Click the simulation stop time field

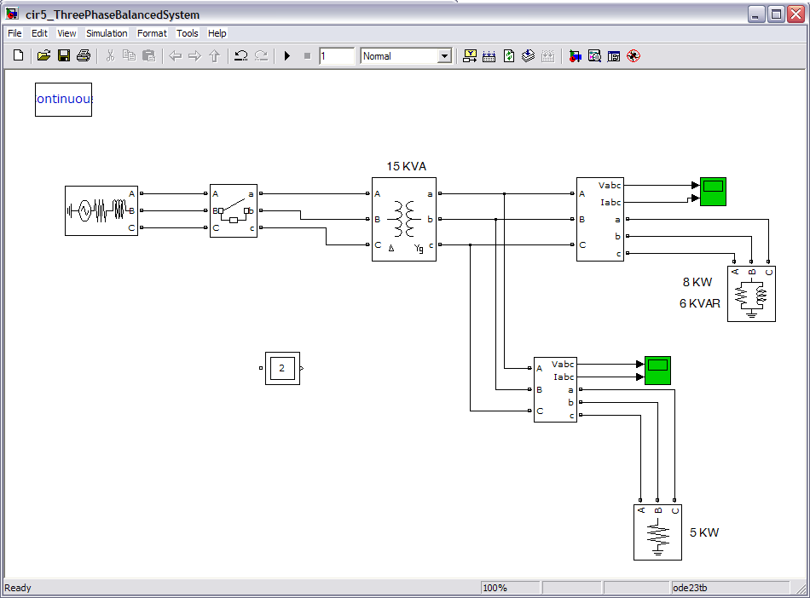point(337,56)
